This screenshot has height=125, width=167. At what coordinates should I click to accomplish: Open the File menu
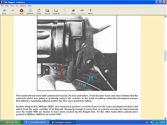click(x=2, y=6)
